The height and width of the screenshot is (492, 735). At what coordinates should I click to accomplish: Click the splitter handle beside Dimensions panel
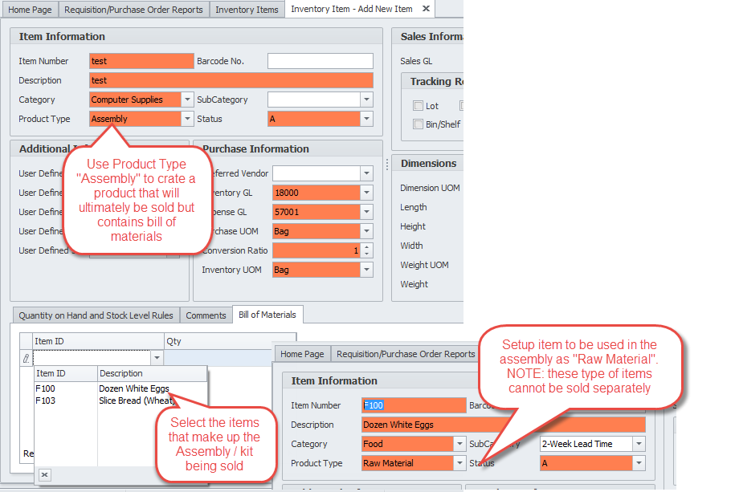[x=387, y=164]
